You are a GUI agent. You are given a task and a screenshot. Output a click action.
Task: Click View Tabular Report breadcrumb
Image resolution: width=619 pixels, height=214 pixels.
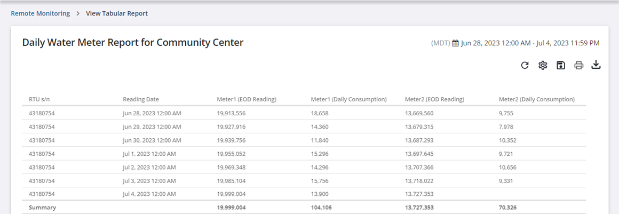point(117,13)
